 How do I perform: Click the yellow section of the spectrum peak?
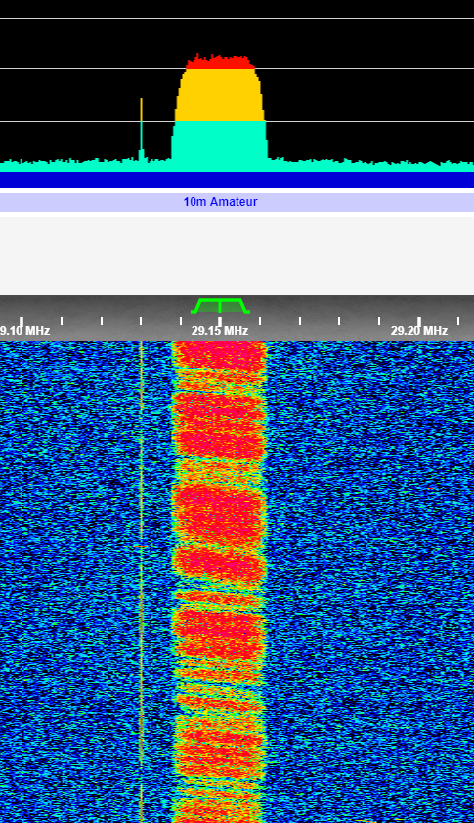click(x=220, y=96)
